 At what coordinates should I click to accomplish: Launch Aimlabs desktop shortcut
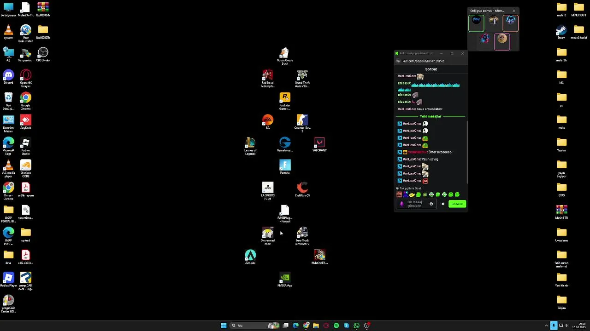[250, 257]
